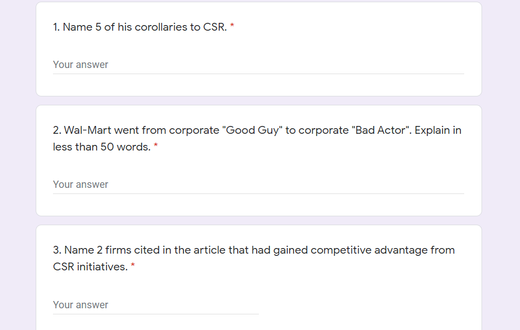Click the underline of question 3's answer box

(155, 313)
